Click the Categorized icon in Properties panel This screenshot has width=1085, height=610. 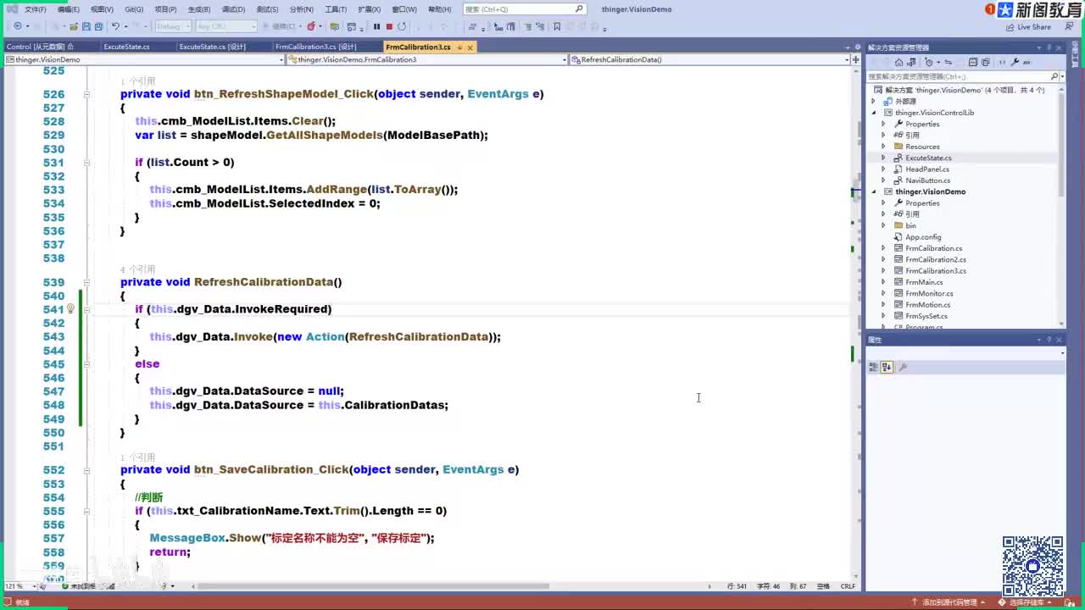[873, 367]
